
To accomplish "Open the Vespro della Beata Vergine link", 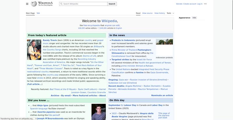I will pyautogui.click(x=133, y=115).
